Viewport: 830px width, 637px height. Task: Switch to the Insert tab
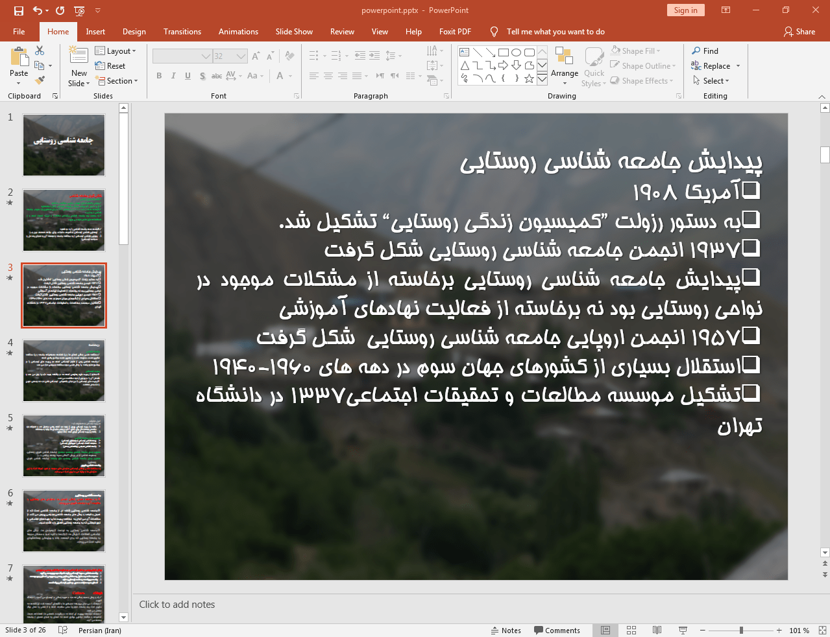pos(95,31)
